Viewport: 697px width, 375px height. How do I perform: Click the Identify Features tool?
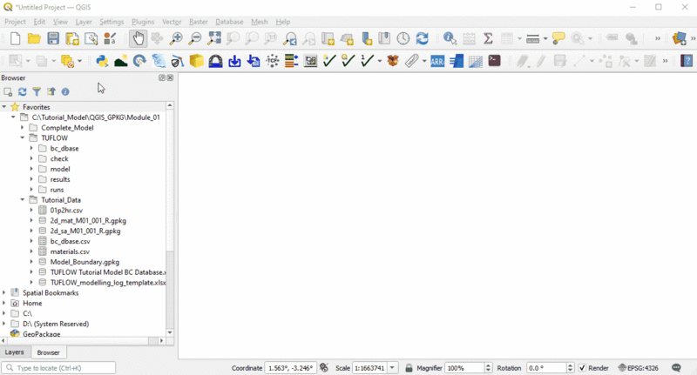pyautogui.click(x=450, y=39)
